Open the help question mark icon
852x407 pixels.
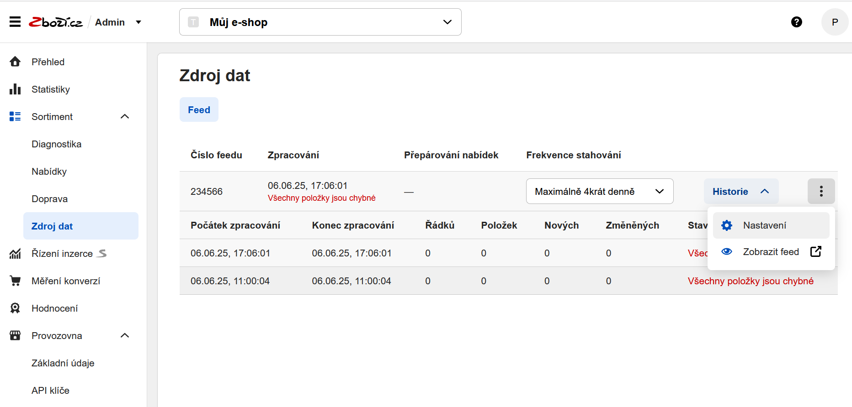796,22
